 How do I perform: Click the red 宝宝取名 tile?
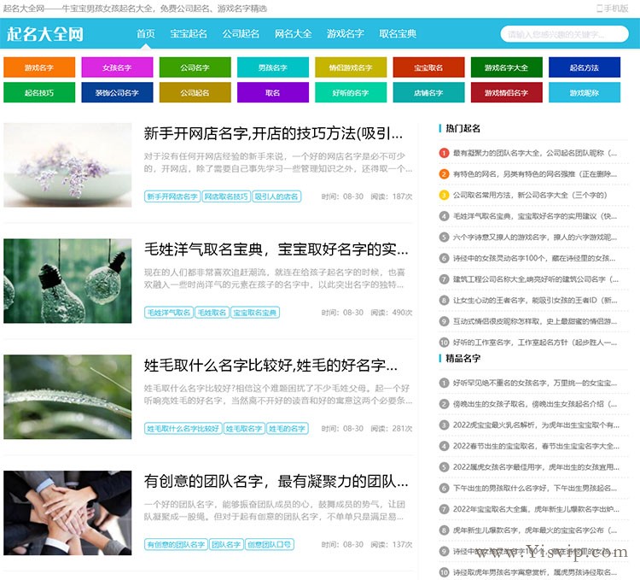(428, 67)
